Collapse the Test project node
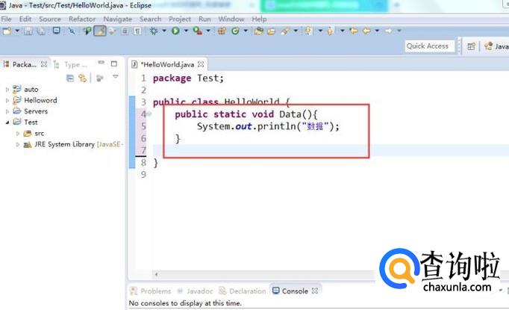The width and height of the screenshot is (509, 310). pyautogui.click(x=7, y=123)
